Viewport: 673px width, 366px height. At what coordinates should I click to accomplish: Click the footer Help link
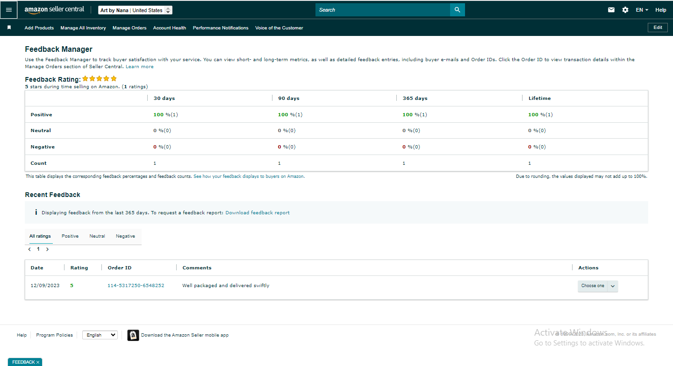pyautogui.click(x=22, y=335)
